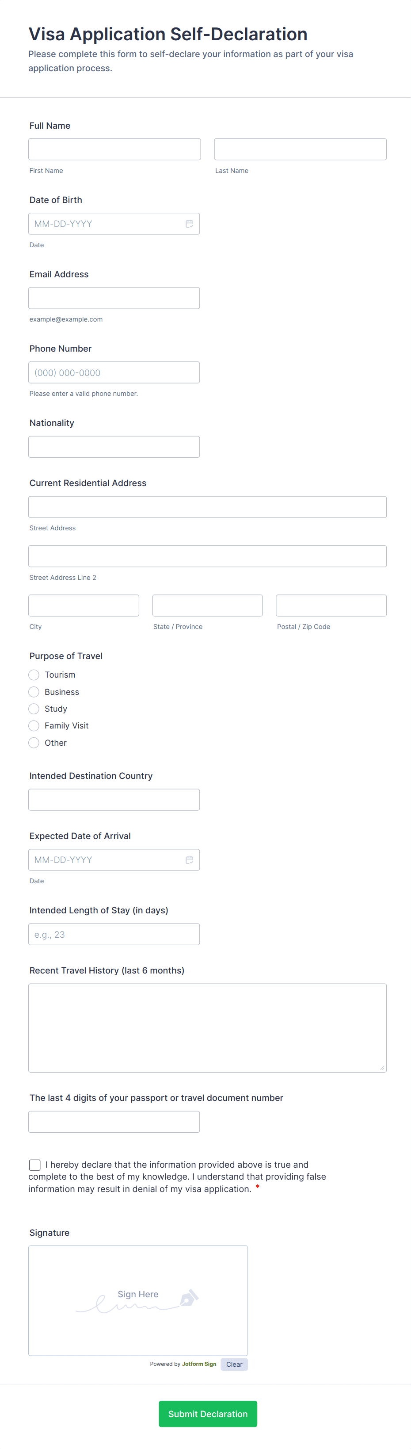Click the Nationality text field
The height and width of the screenshot is (1449, 411).
click(x=114, y=447)
